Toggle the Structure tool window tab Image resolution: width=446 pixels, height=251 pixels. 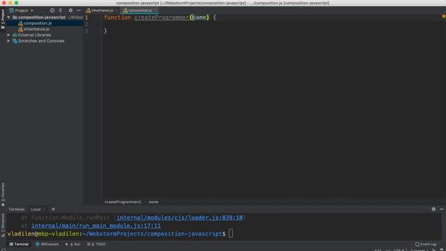click(3, 225)
